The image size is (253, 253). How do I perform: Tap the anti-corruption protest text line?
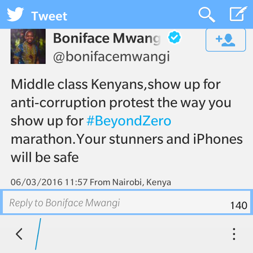coord(121,103)
